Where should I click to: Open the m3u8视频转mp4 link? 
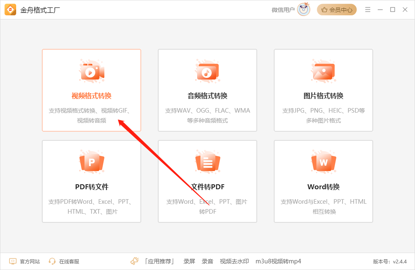[278, 262]
